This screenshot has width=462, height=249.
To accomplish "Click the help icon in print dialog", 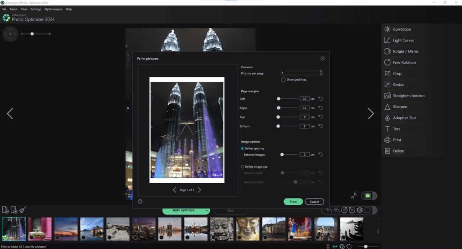I will click(x=140, y=202).
